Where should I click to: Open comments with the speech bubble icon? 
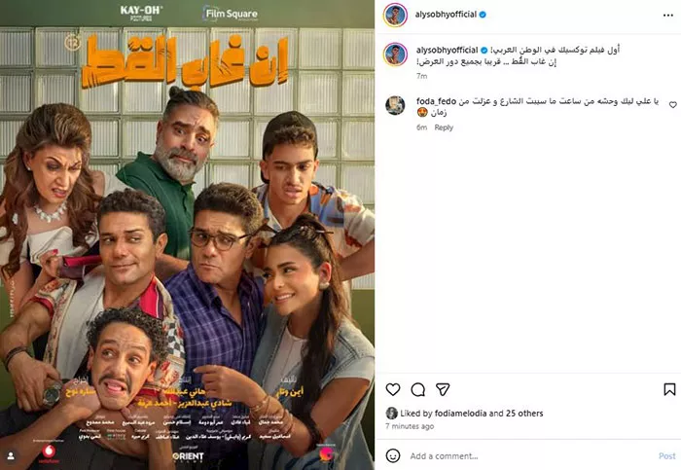pyautogui.click(x=417, y=389)
